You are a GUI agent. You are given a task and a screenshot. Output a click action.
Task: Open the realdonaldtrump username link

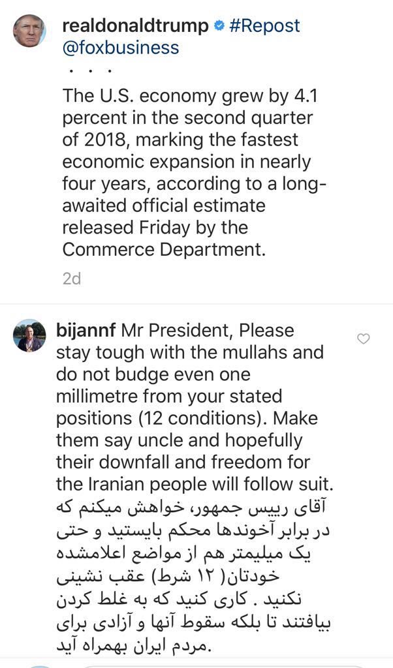coord(135,26)
